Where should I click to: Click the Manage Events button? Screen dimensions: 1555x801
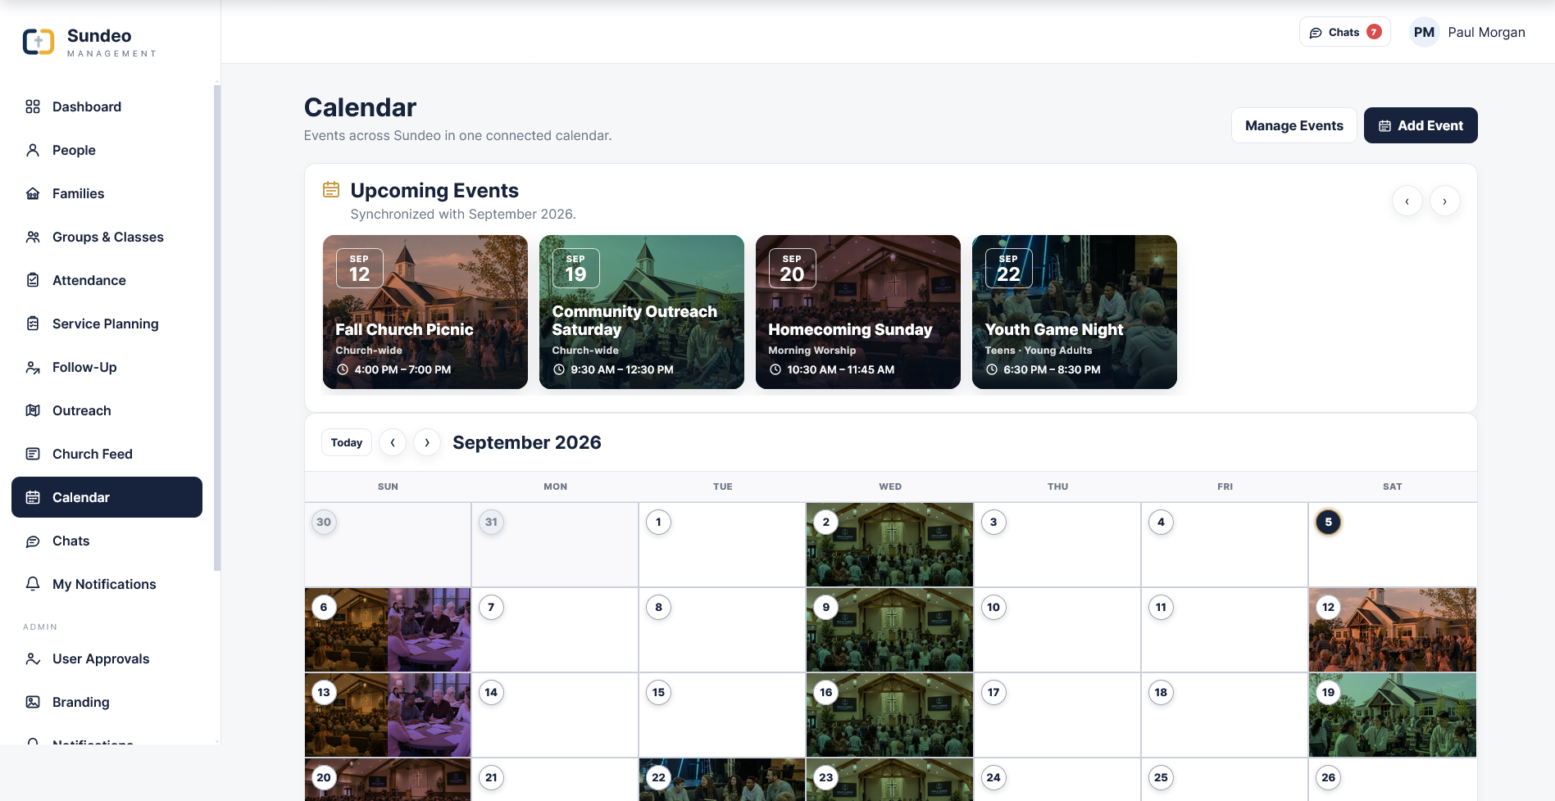coord(1294,125)
